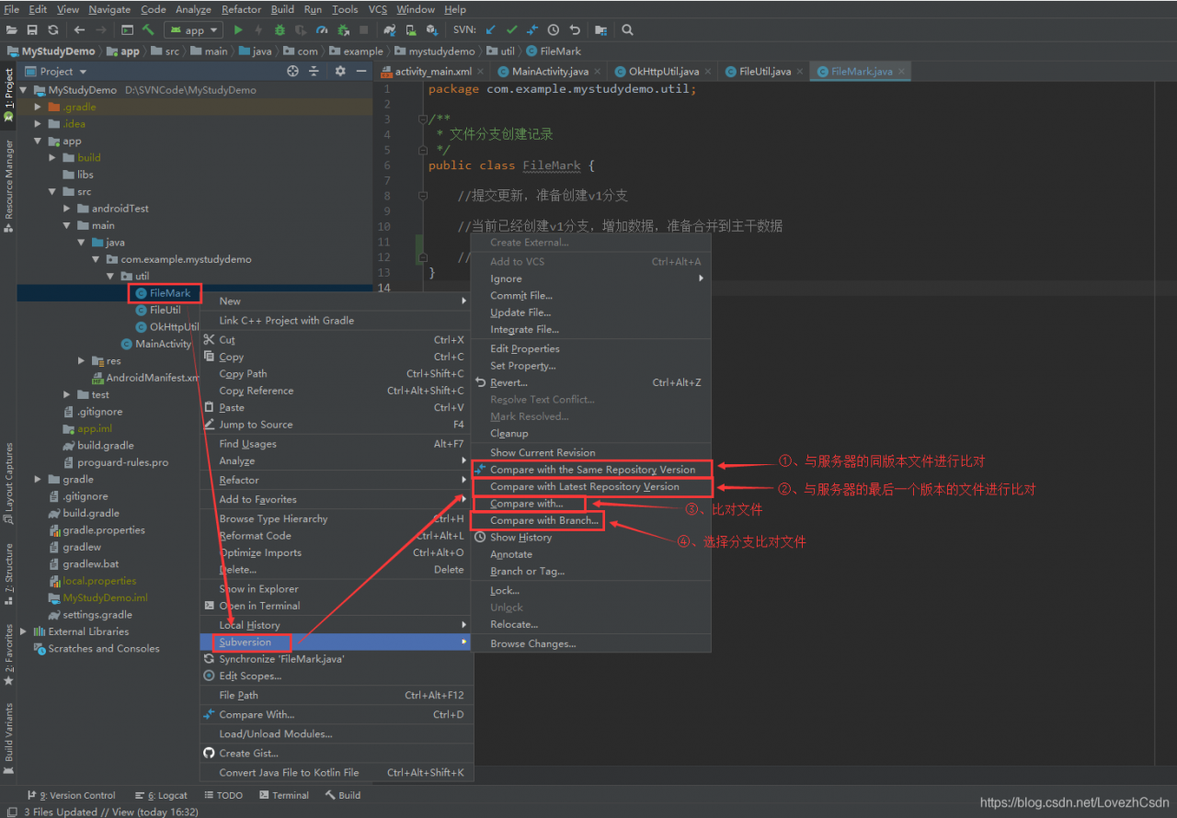This screenshot has width=1177, height=818.
Task: Click the green Run app button
Action: [x=238, y=30]
